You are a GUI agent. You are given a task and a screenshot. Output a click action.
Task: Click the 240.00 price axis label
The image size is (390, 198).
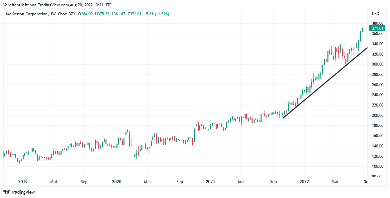[x=377, y=95]
